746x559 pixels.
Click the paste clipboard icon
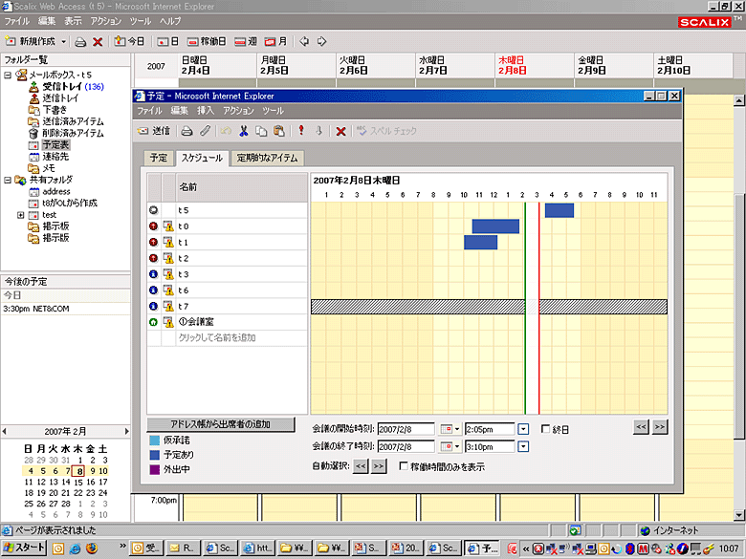pyautogui.click(x=278, y=130)
